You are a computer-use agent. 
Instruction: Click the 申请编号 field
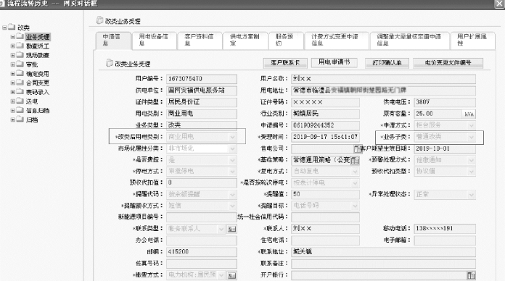tap(325, 125)
